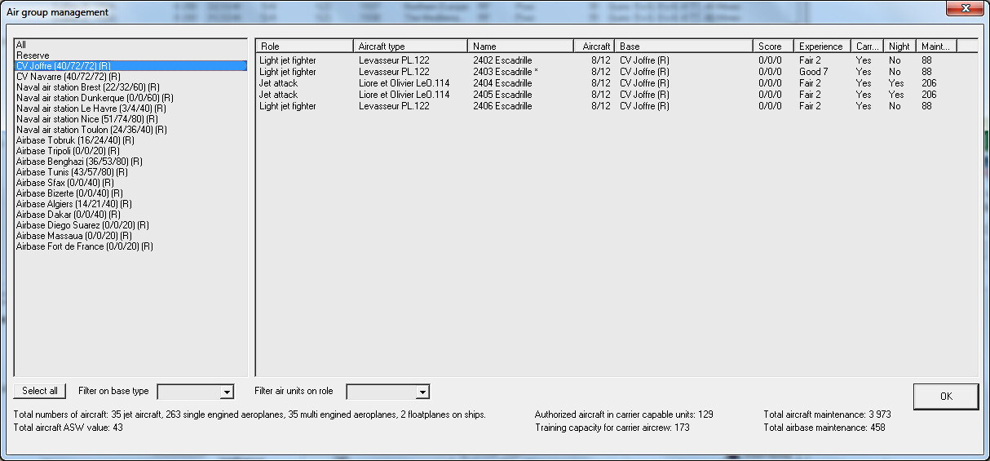Select the 2403 Escadrille row
Image resolution: width=990 pixels, height=461 pixels.
pyautogui.click(x=502, y=72)
